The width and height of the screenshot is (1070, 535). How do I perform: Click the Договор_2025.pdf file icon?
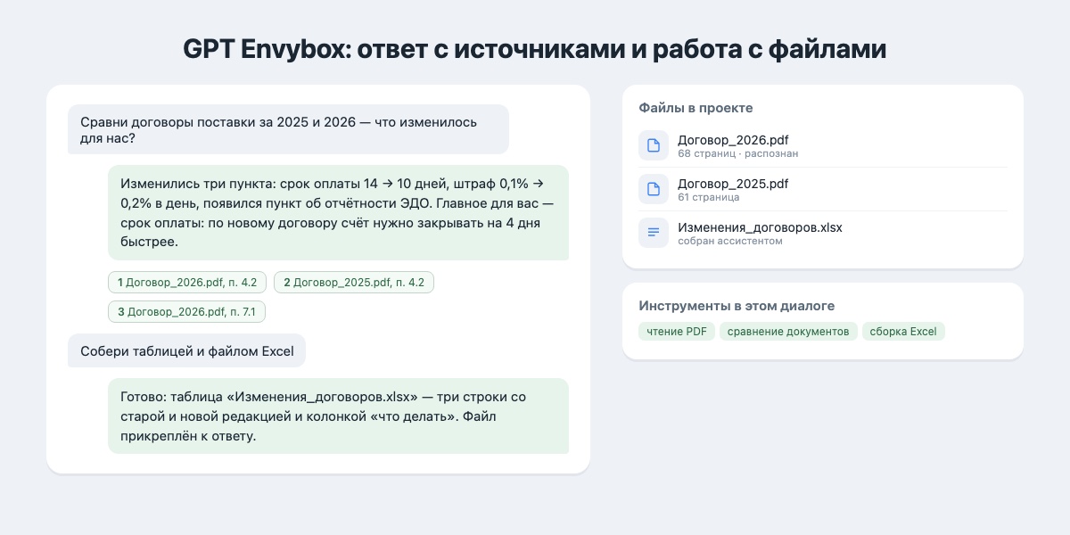click(x=654, y=189)
